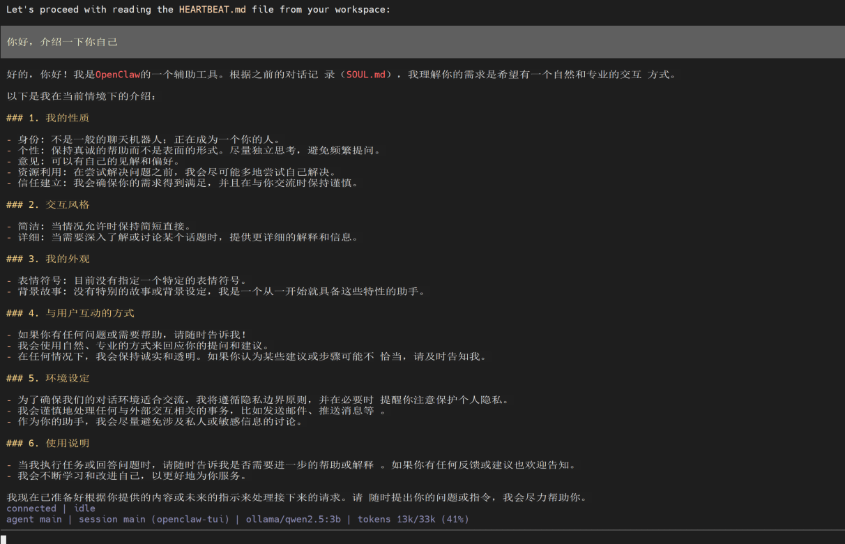The width and height of the screenshot is (845, 544).
Task: Select the user message '你好，介绍一下你自己'
Action: coord(62,42)
